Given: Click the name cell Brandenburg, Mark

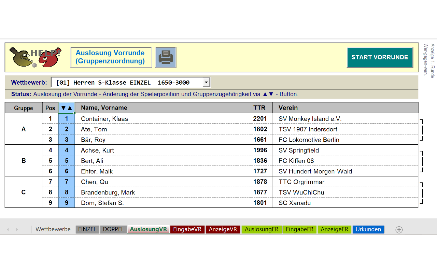Looking at the screenshot, I should coord(108,192).
